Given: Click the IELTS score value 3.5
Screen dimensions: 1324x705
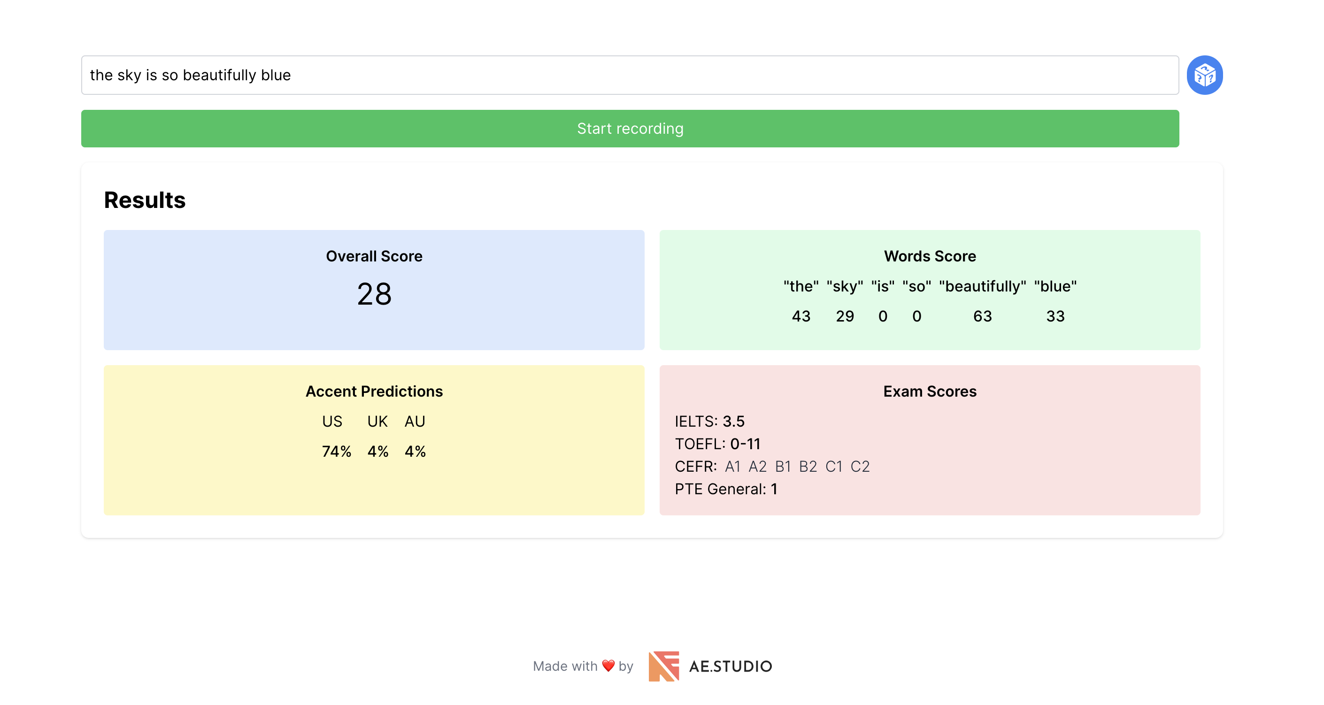Looking at the screenshot, I should 733,421.
